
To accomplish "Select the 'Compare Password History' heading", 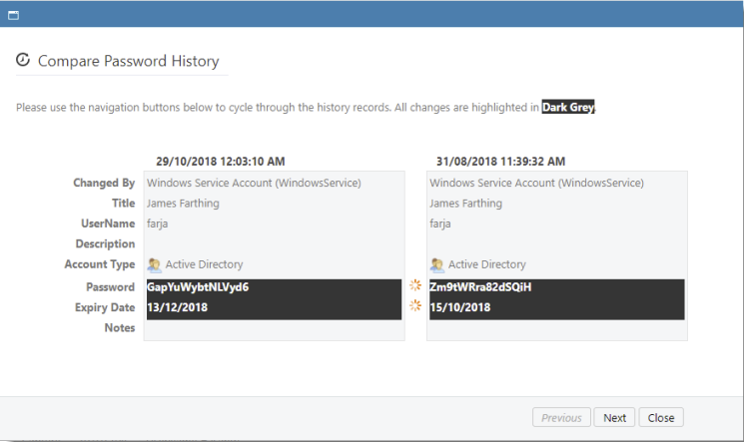I will click(129, 61).
